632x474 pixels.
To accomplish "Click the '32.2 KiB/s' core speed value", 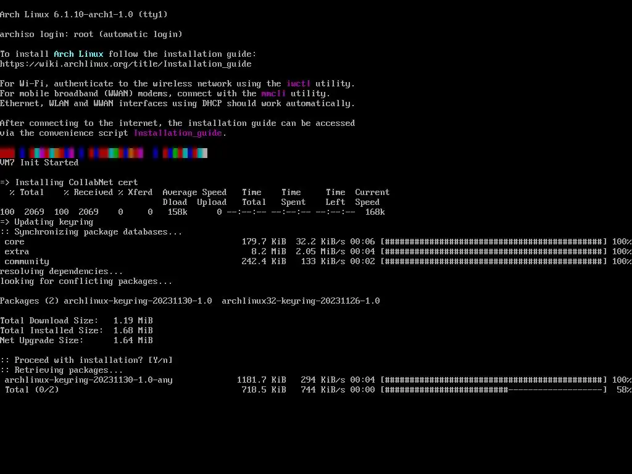I will pyautogui.click(x=320, y=242).
